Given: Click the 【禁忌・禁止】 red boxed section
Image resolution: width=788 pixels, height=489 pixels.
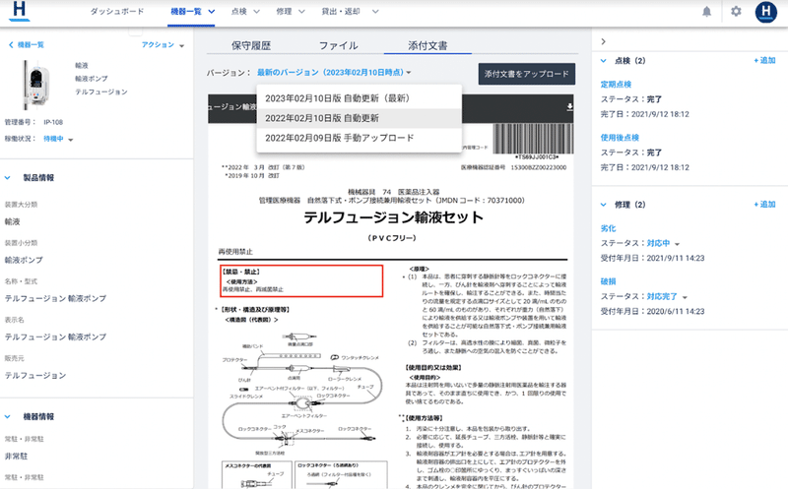Looking at the screenshot, I should [301, 281].
